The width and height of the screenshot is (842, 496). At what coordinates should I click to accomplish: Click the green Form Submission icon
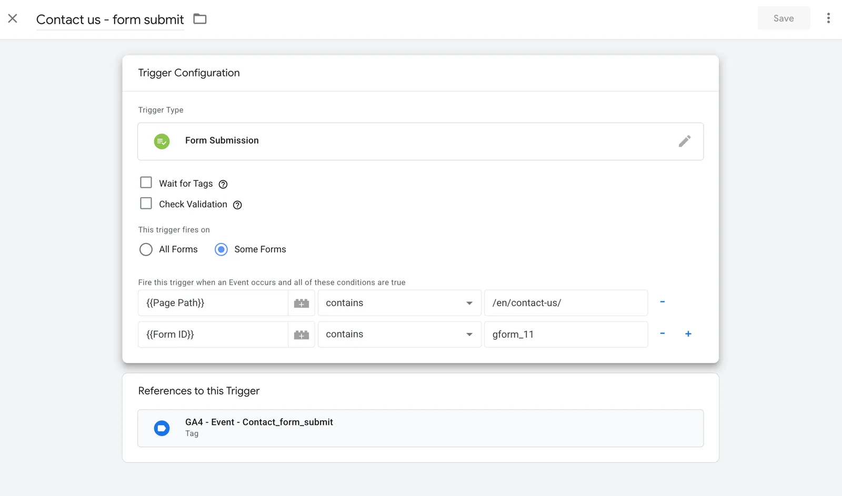click(x=162, y=141)
